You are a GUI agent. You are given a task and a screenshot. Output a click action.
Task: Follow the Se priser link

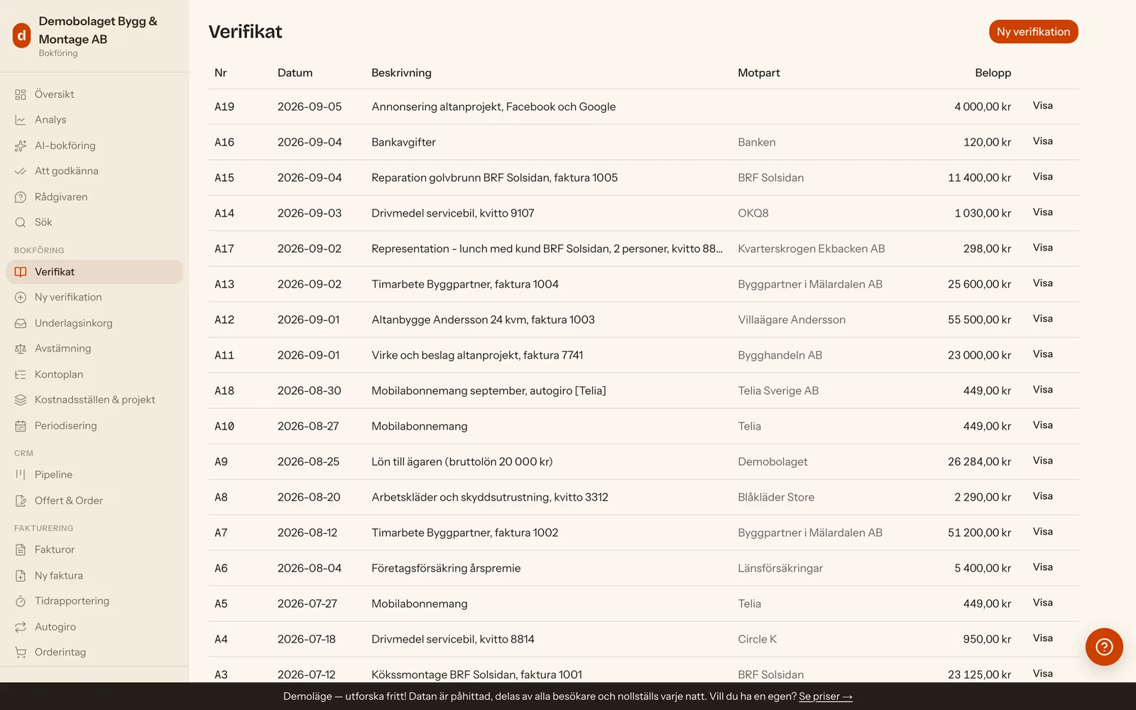coord(826,697)
